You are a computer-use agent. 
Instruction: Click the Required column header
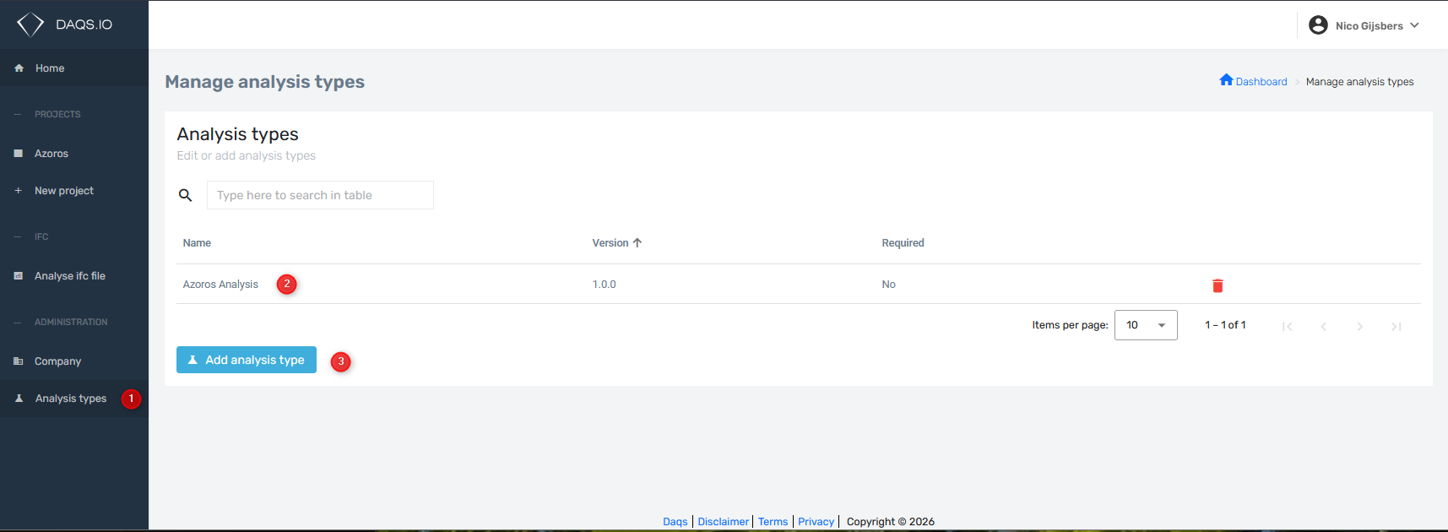[x=903, y=243]
